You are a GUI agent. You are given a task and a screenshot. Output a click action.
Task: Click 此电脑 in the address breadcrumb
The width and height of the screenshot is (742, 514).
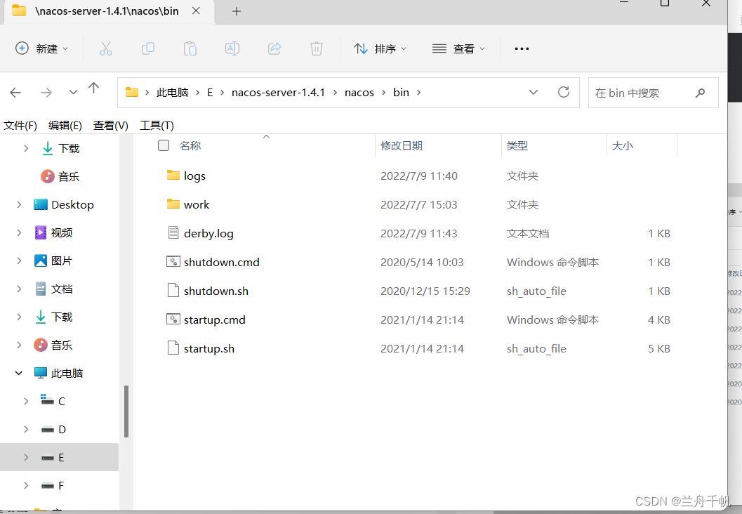[172, 93]
